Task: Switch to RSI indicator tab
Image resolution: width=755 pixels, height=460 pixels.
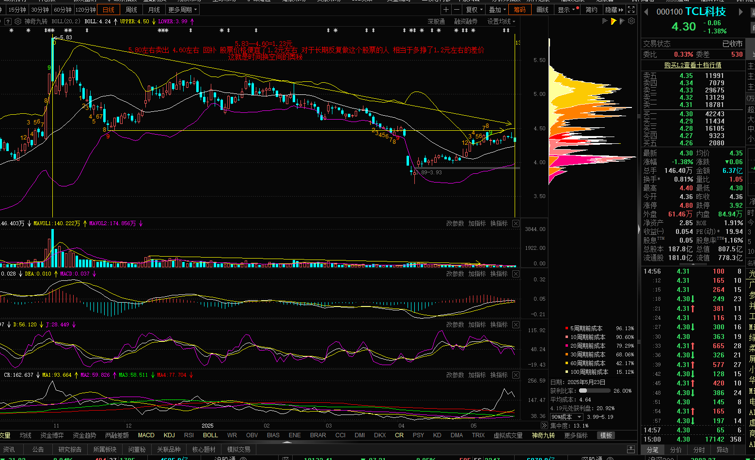Action: click(189, 435)
